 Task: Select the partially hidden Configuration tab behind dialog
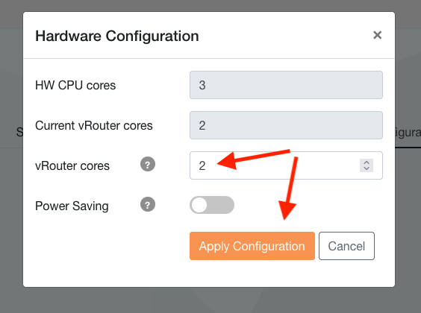click(x=408, y=133)
